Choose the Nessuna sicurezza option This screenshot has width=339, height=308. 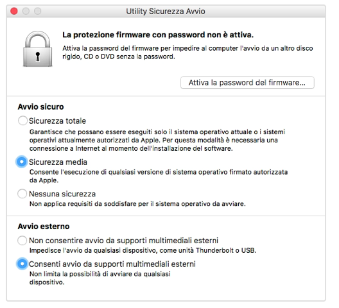22,194
